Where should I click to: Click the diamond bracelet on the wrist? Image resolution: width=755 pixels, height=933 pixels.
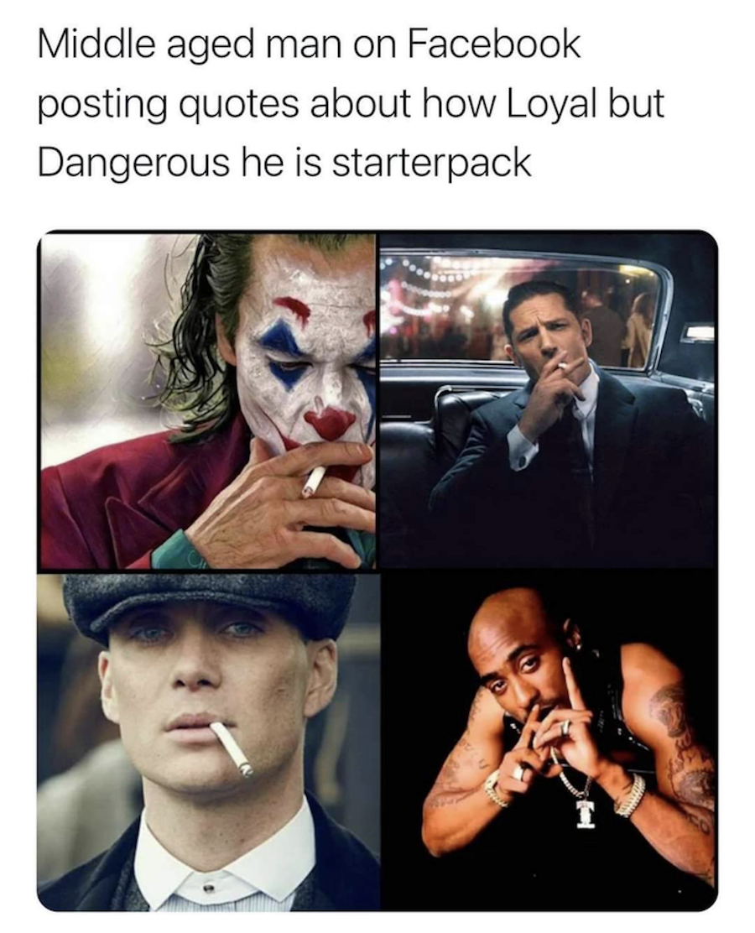[630, 795]
